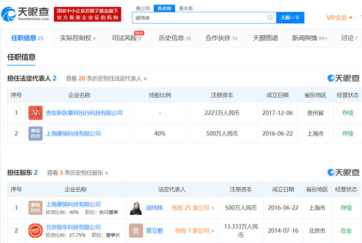Viewport: 362px width, 243px height.
Task: Open the geekcar logo of 北京极车科技
Action: (x=35, y=230)
